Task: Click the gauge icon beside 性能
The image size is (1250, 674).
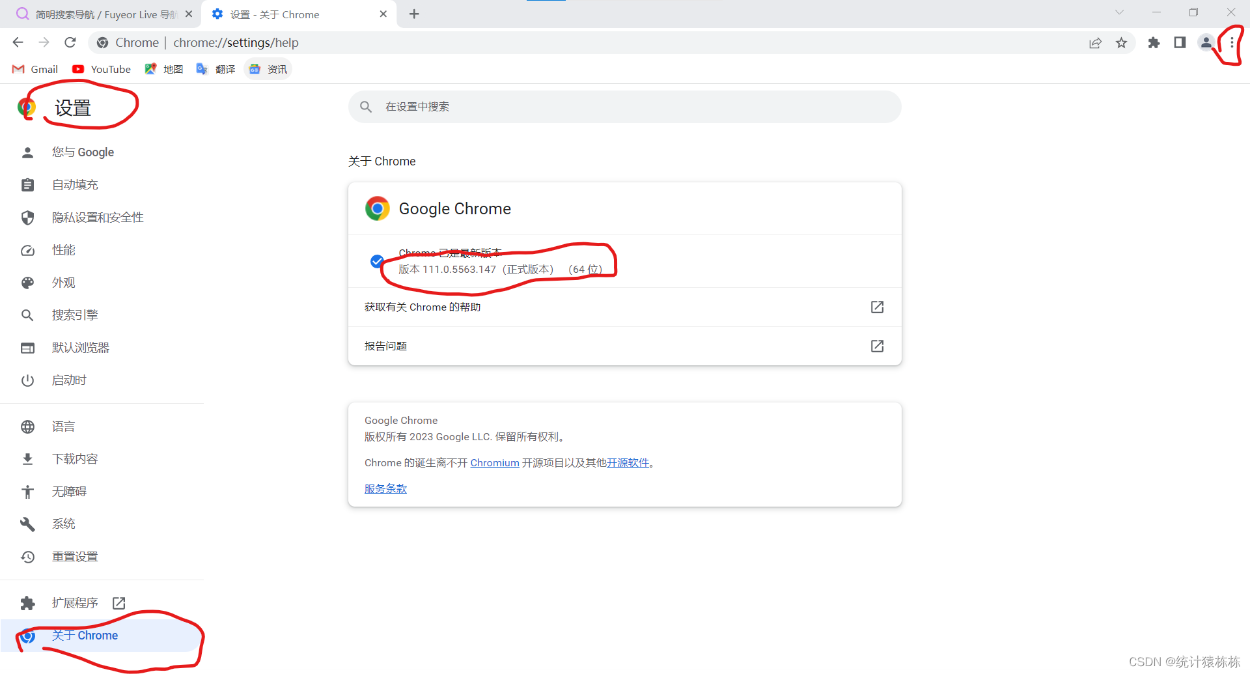Action: 27,250
